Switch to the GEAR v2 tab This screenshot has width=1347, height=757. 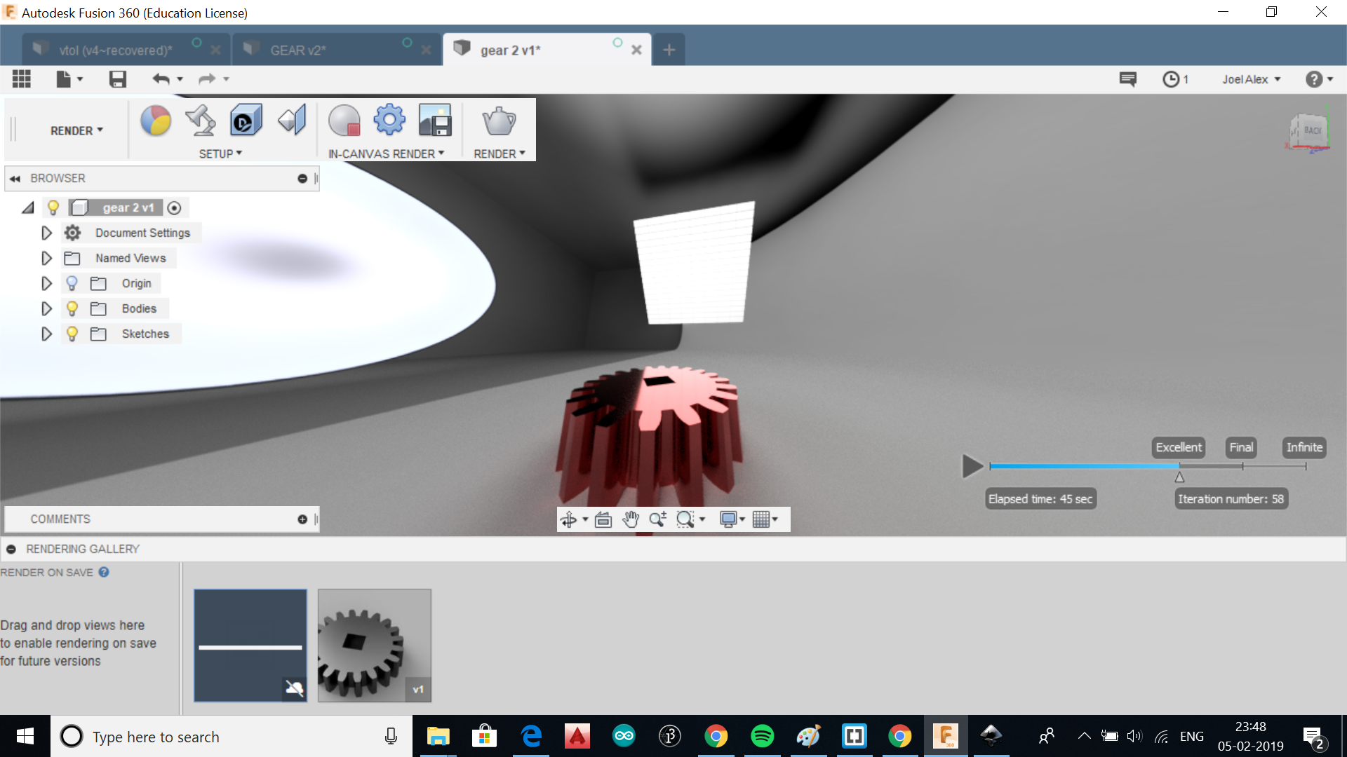(x=298, y=50)
